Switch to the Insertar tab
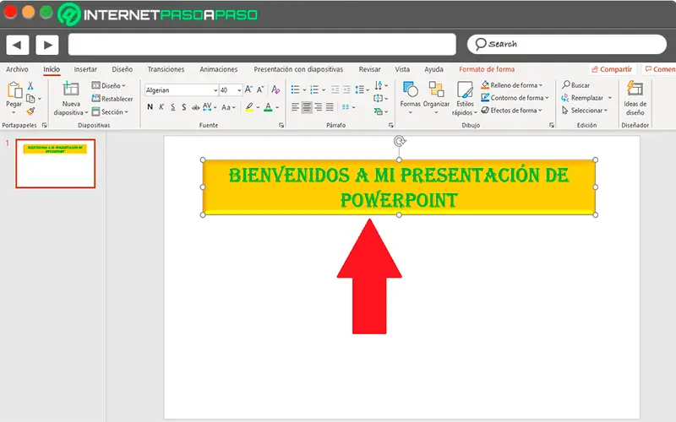Image resolution: width=676 pixels, height=422 pixels. tap(85, 69)
